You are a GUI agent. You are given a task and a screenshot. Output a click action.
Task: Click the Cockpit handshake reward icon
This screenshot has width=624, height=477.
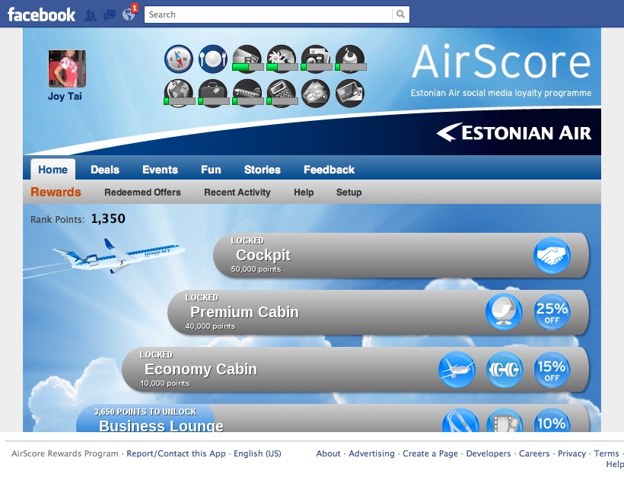[x=552, y=256]
